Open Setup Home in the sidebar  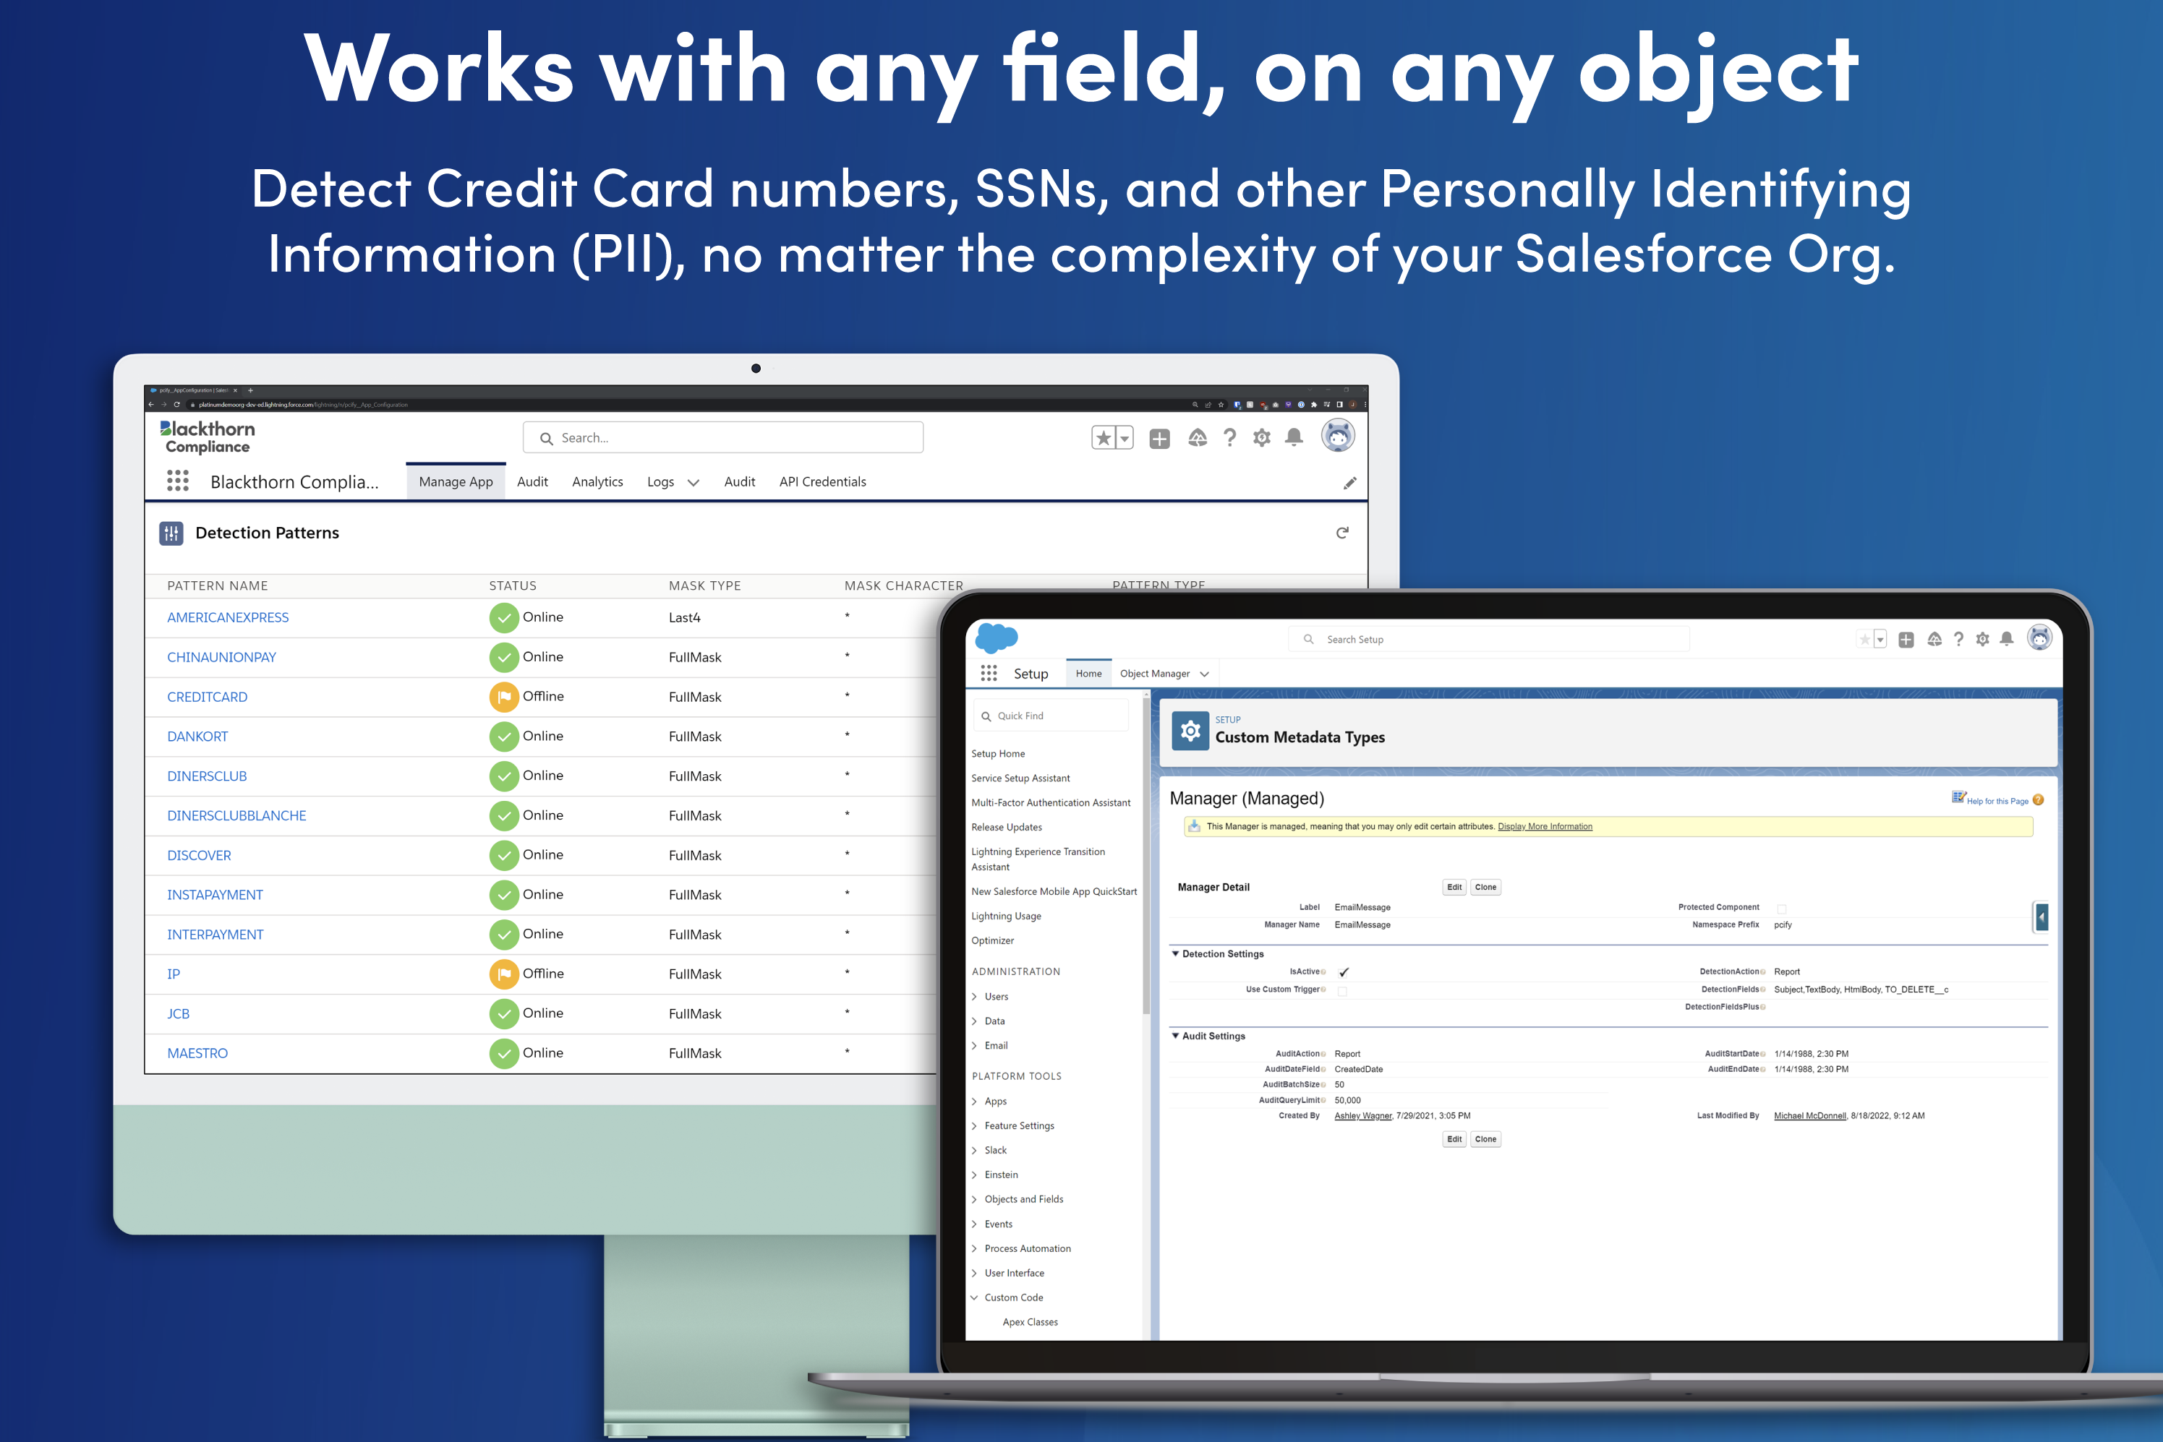pyautogui.click(x=997, y=754)
